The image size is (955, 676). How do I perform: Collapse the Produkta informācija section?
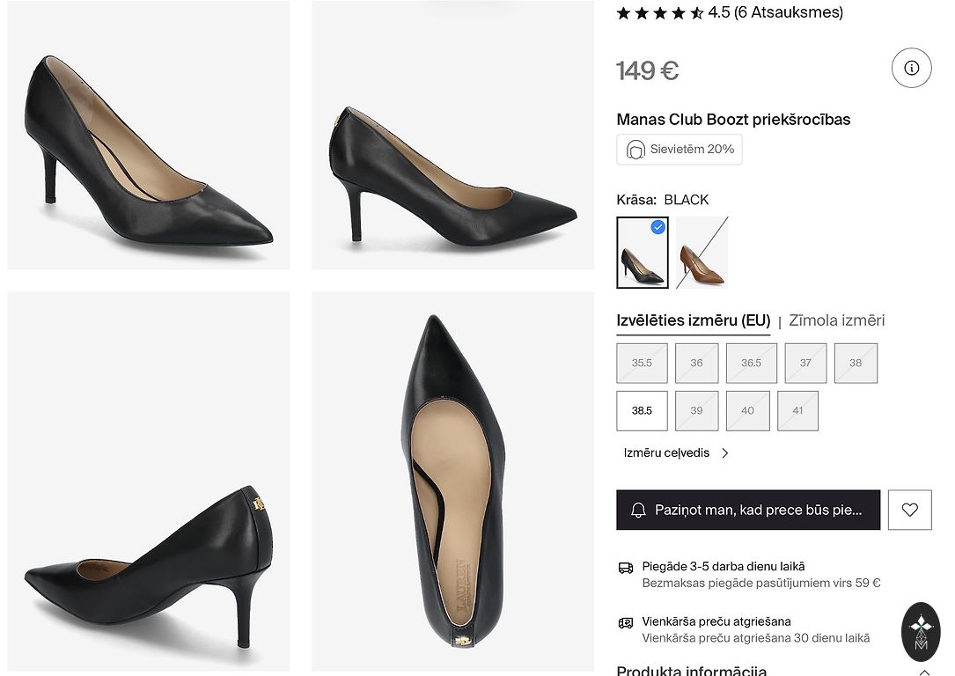coord(924,672)
